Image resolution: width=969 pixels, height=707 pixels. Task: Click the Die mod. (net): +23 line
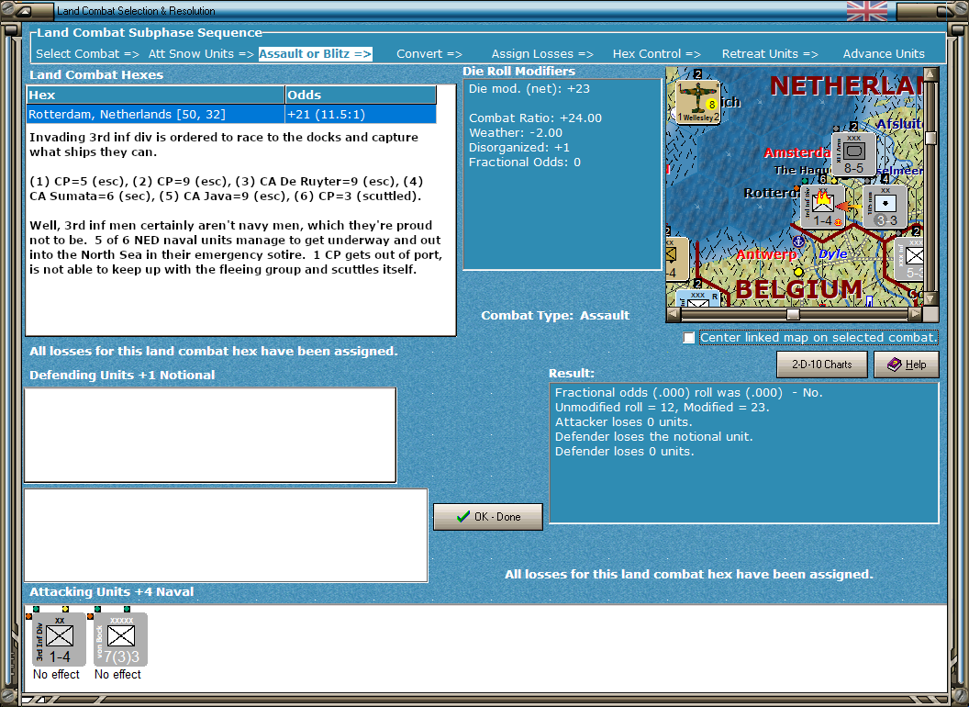(x=529, y=88)
